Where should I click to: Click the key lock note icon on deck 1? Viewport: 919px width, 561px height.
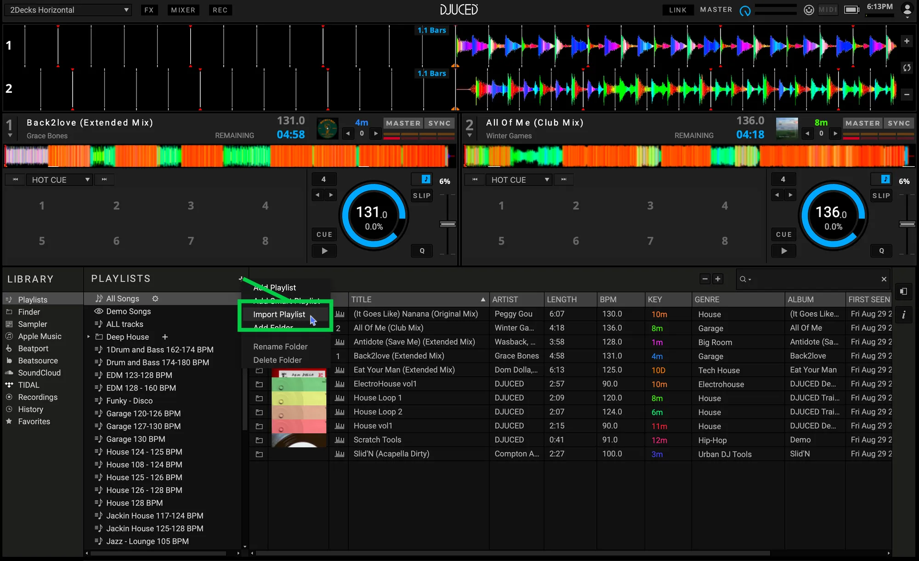coord(426,179)
